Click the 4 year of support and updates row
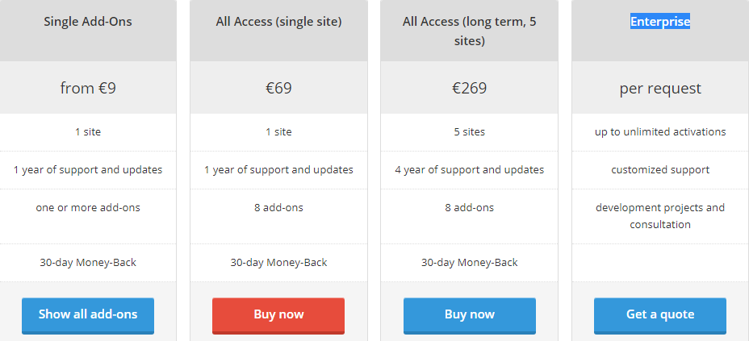This screenshot has width=749, height=341. tap(470, 170)
